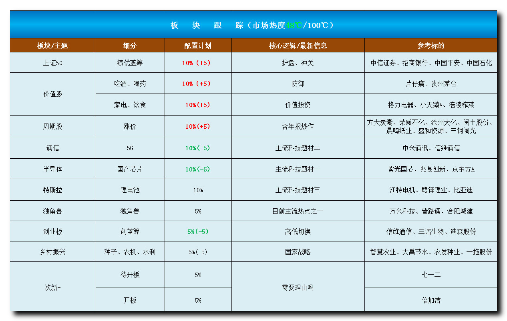Click the 10% (+5) plan in the 上证50 row

pyautogui.click(x=198, y=63)
